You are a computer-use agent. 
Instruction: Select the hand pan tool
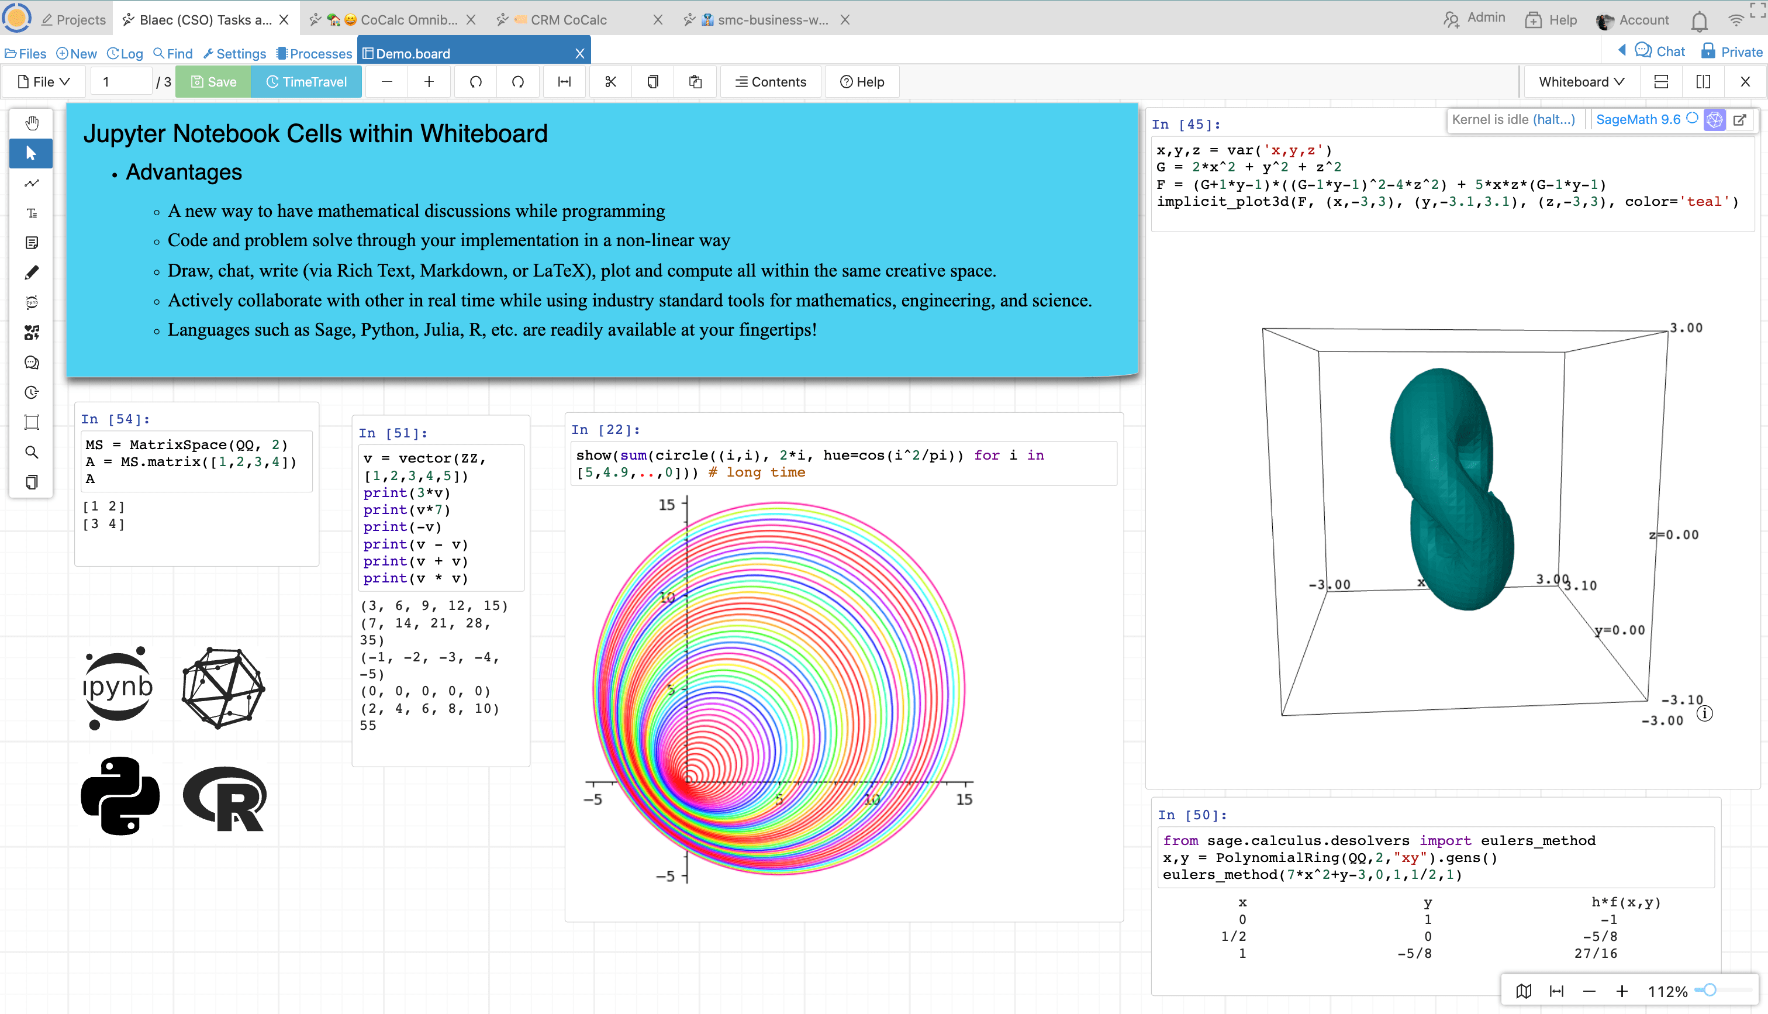(32, 123)
